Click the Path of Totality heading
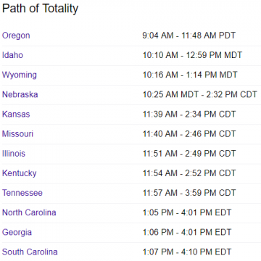 click(x=40, y=9)
